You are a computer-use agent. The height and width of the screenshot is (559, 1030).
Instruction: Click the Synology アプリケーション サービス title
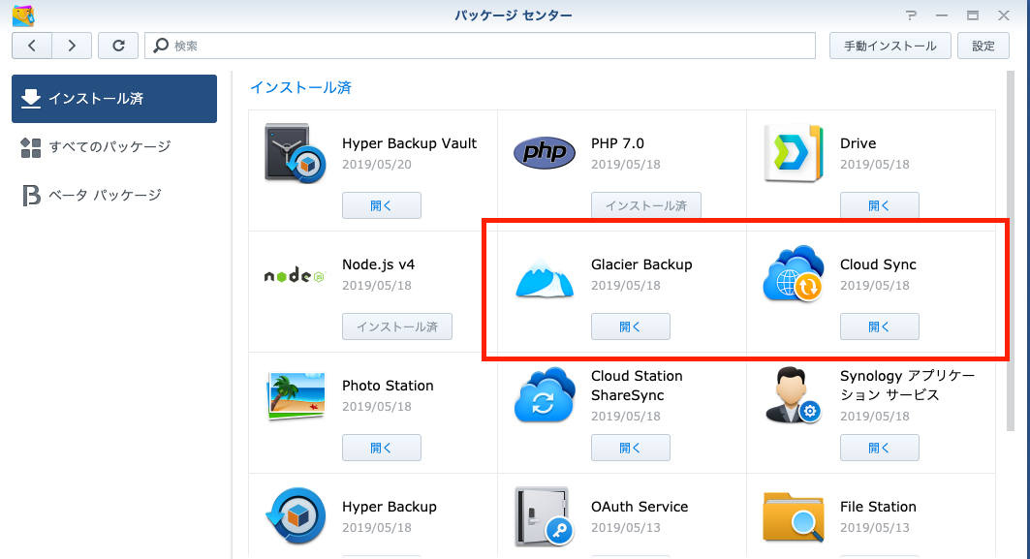click(x=908, y=386)
